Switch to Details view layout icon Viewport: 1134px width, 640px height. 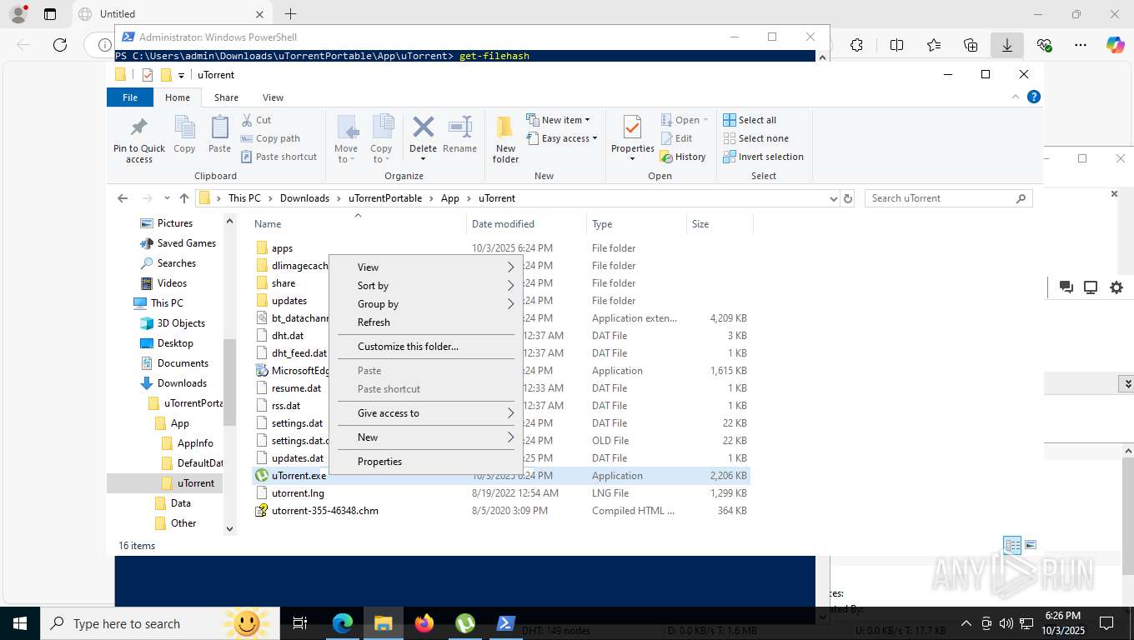[1012, 545]
